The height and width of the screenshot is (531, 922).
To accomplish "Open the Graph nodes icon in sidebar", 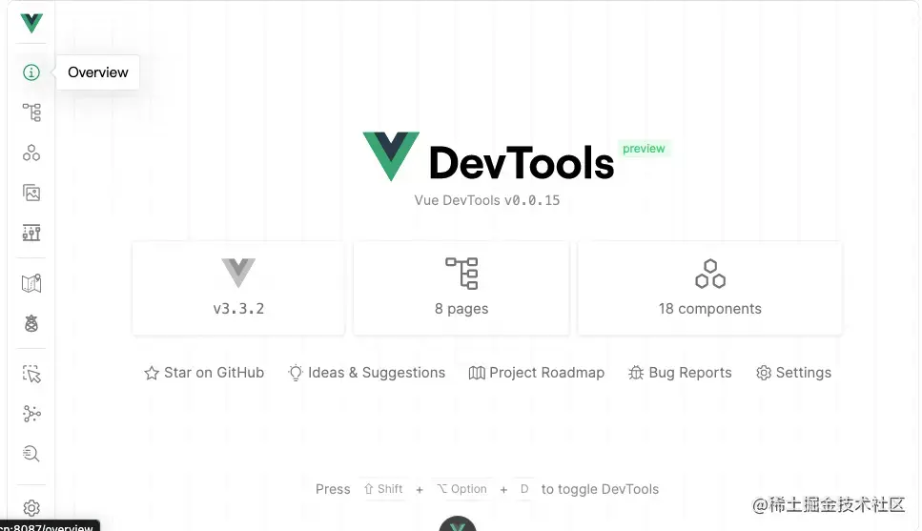I will coord(31,414).
